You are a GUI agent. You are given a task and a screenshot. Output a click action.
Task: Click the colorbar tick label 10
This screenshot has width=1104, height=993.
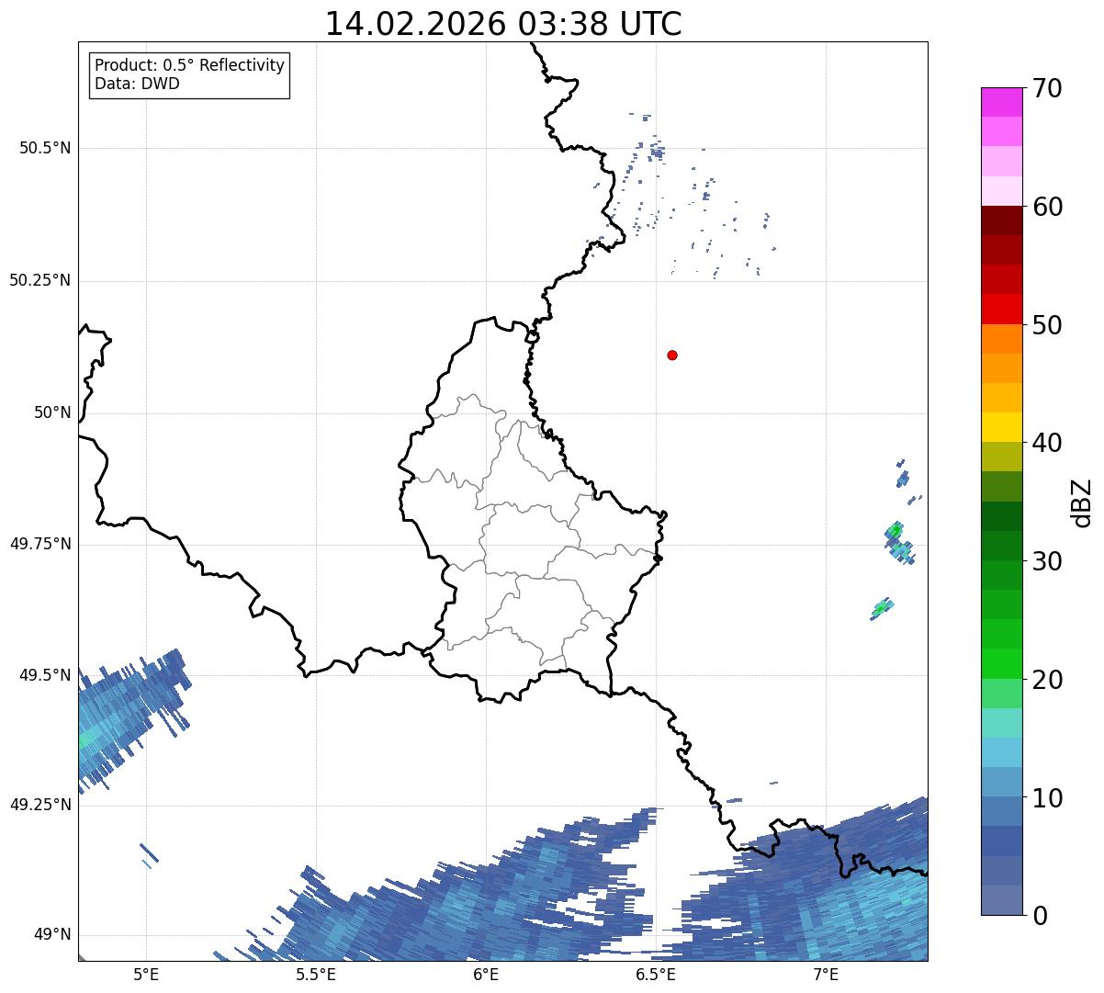tap(1047, 797)
